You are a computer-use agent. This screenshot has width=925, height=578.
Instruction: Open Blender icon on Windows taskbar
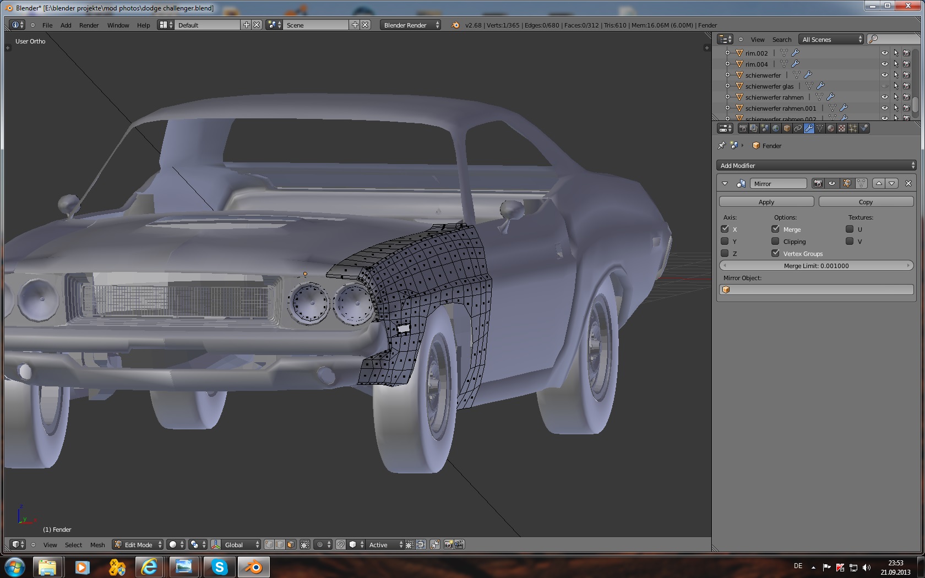(253, 566)
